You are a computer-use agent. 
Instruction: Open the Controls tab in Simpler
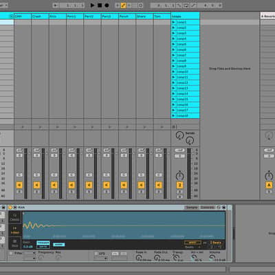tap(207, 208)
